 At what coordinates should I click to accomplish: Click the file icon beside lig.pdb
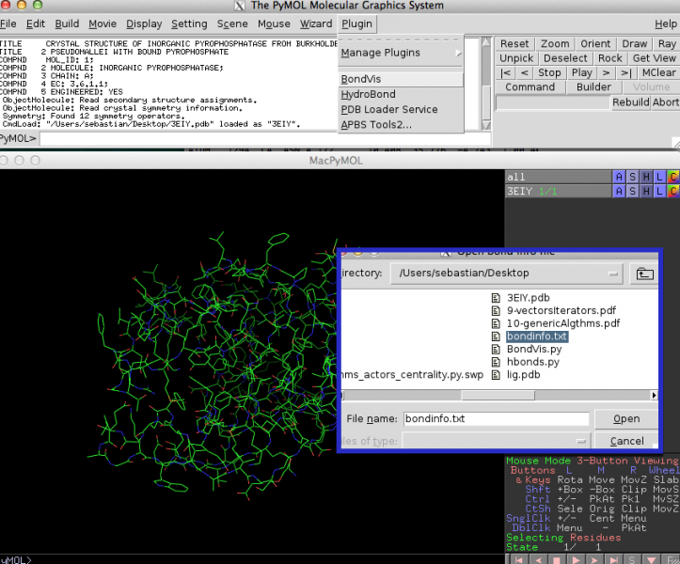[x=497, y=374]
